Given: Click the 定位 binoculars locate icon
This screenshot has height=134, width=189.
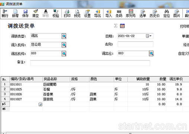Looking at the screenshot, I should click(166, 13).
